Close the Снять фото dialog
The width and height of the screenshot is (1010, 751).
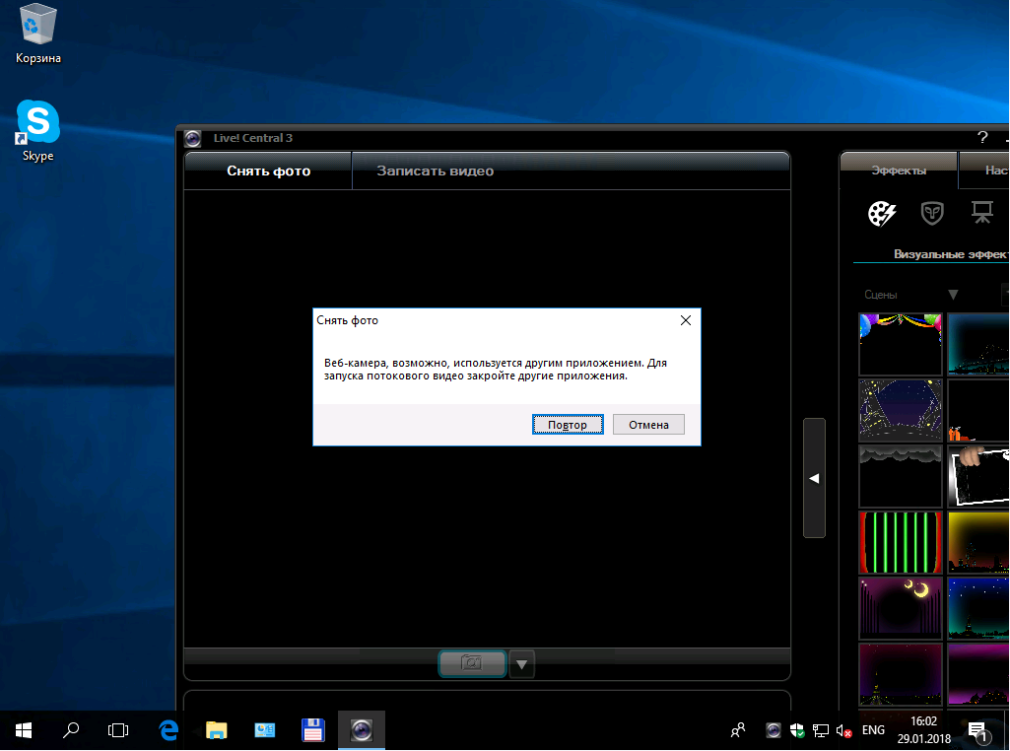(686, 320)
